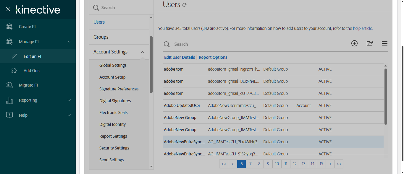
Task: Click the Create FI bank icon
Action: point(9,27)
